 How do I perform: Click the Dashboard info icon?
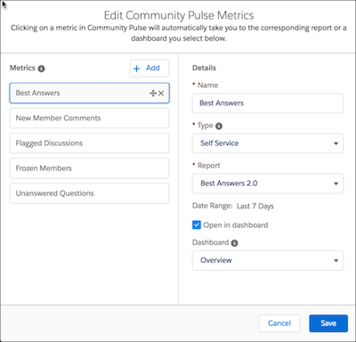point(234,243)
